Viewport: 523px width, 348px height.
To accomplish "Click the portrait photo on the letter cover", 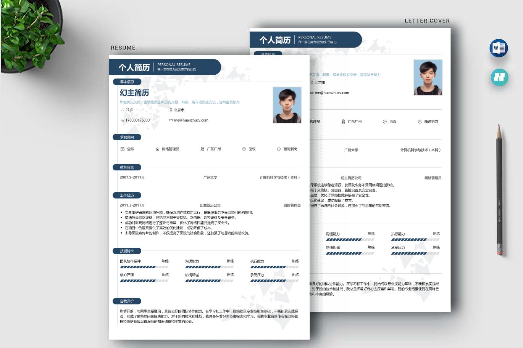I will [x=428, y=77].
